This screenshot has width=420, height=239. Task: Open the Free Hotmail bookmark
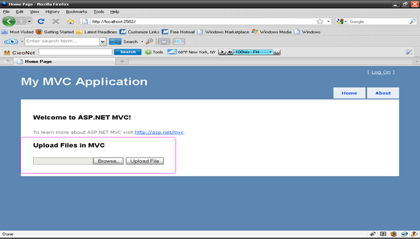coord(178,32)
